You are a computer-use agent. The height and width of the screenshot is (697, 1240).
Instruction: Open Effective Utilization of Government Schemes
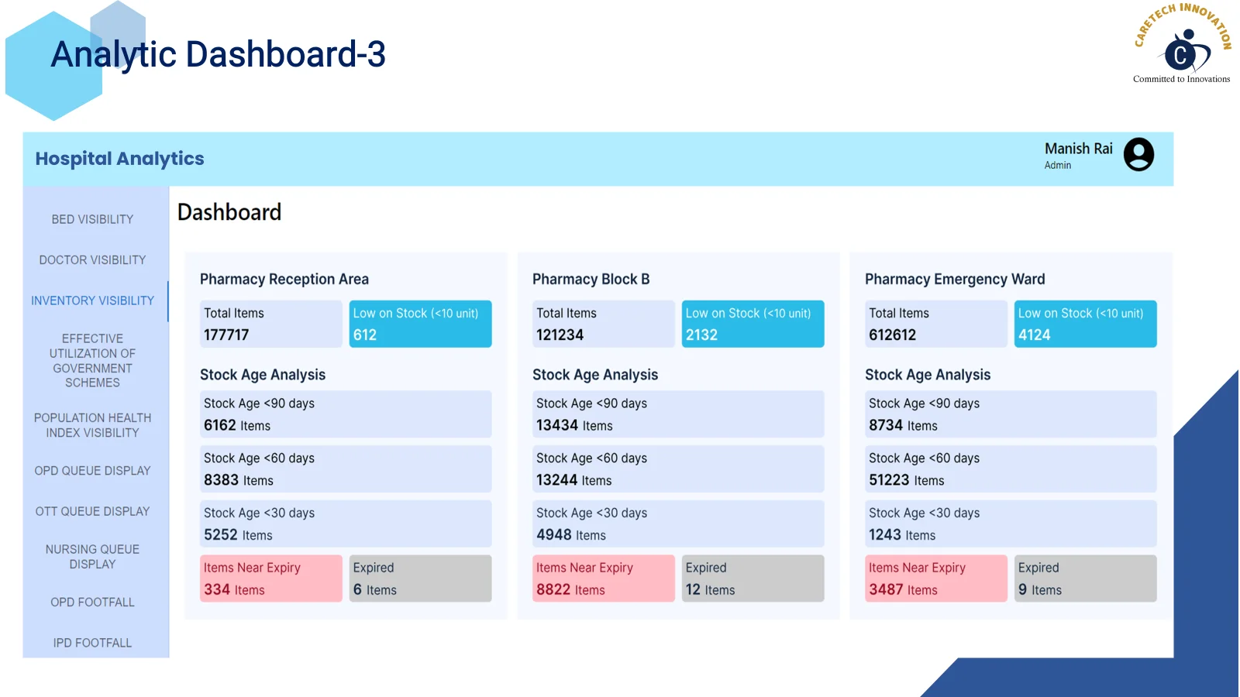click(x=92, y=361)
